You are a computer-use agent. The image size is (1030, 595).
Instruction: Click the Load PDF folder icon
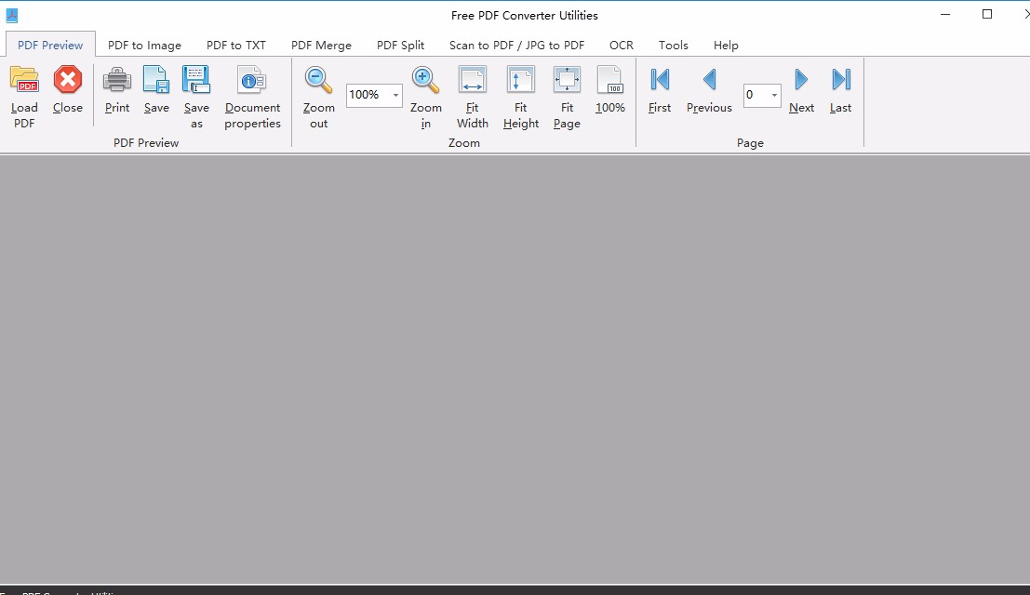coord(24,81)
